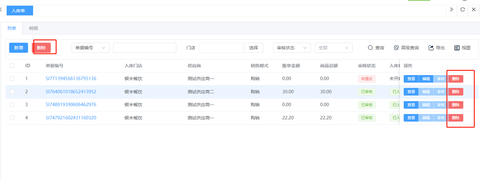
Task: Open 高级查询 advanced search icon
Action: point(396,48)
